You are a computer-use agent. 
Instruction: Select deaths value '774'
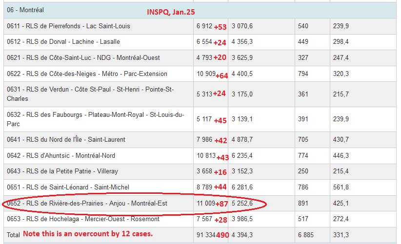tap(303, 155)
